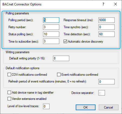
Task: Click the Device separator field
Action: click(102, 93)
